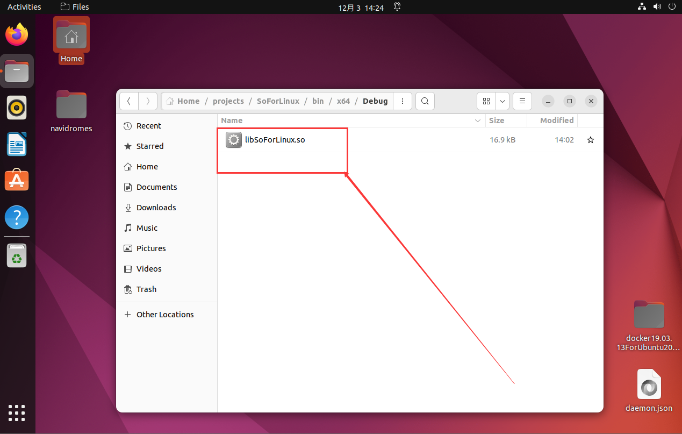This screenshot has height=434, width=682.
Task: Open the Help icon in dock
Action: click(17, 217)
